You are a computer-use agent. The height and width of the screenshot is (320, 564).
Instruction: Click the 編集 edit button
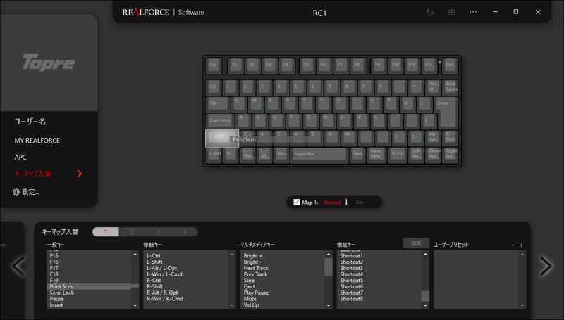pos(416,243)
